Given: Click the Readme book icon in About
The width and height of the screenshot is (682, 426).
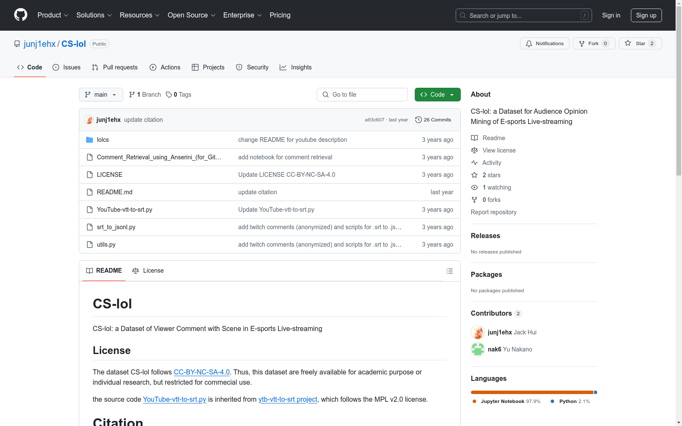Looking at the screenshot, I should pos(474,138).
